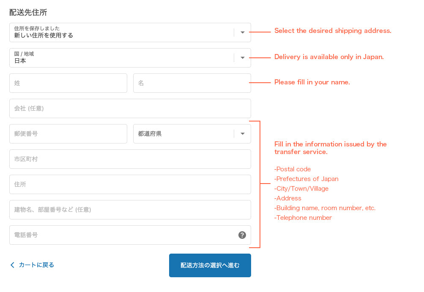Image resolution: width=424 pixels, height=292 pixels.
Task: Click the 'Delivery is available only in Japan' note
Action: tap(329, 57)
